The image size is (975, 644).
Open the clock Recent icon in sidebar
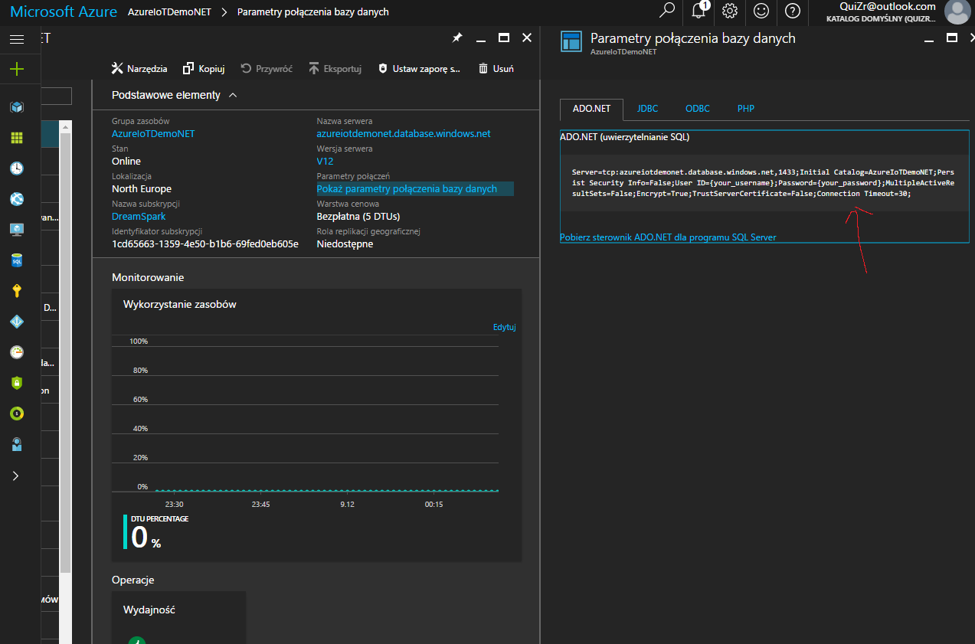16,168
